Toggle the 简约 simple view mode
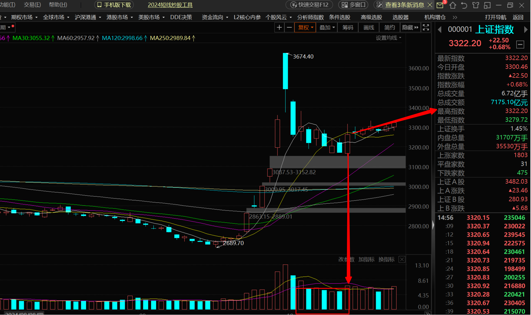This screenshot has width=531, height=315. [x=389, y=28]
